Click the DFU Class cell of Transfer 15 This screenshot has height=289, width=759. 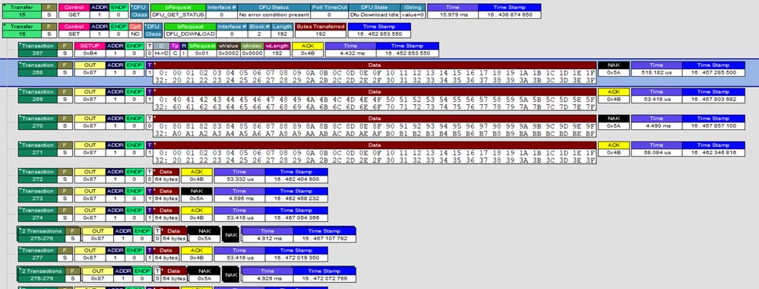(x=139, y=11)
